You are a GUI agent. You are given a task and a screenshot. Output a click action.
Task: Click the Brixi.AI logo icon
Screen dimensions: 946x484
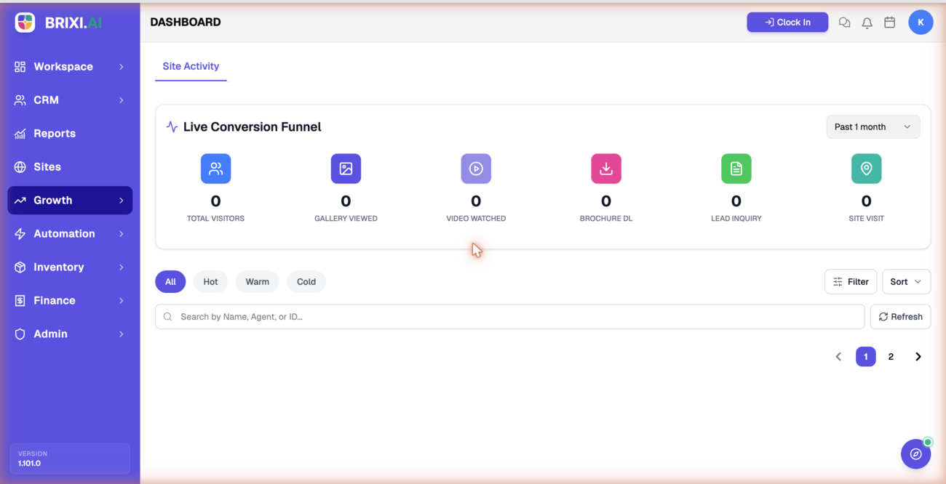coord(25,23)
